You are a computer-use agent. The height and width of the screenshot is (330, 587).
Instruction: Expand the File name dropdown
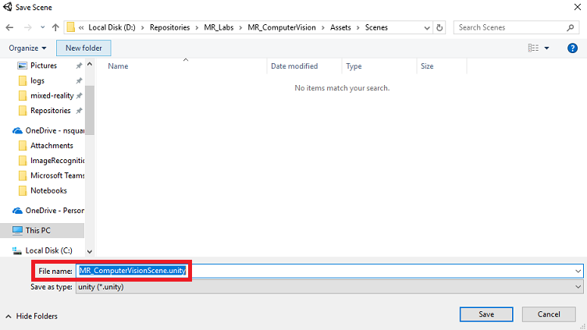pos(578,271)
